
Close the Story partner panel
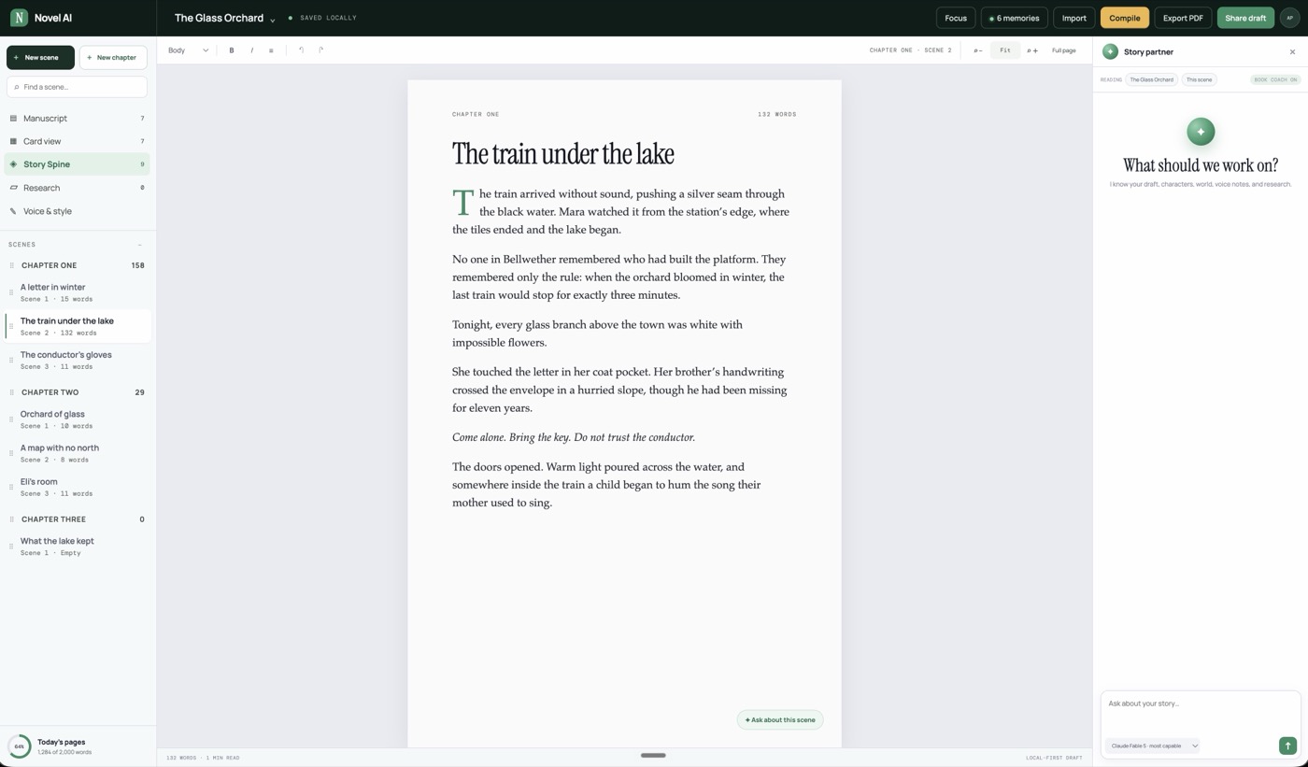(x=1292, y=52)
